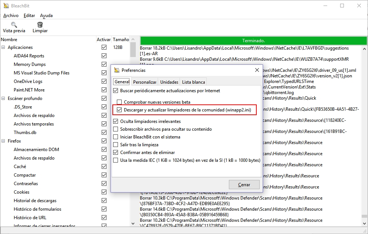This screenshot has width=368, height=234.
Task: Toggle Oculta limpiadores irrelevantes checkbox
Action: click(x=115, y=121)
